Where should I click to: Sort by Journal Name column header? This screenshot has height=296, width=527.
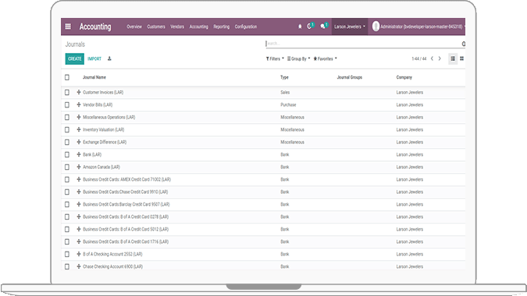tap(94, 77)
